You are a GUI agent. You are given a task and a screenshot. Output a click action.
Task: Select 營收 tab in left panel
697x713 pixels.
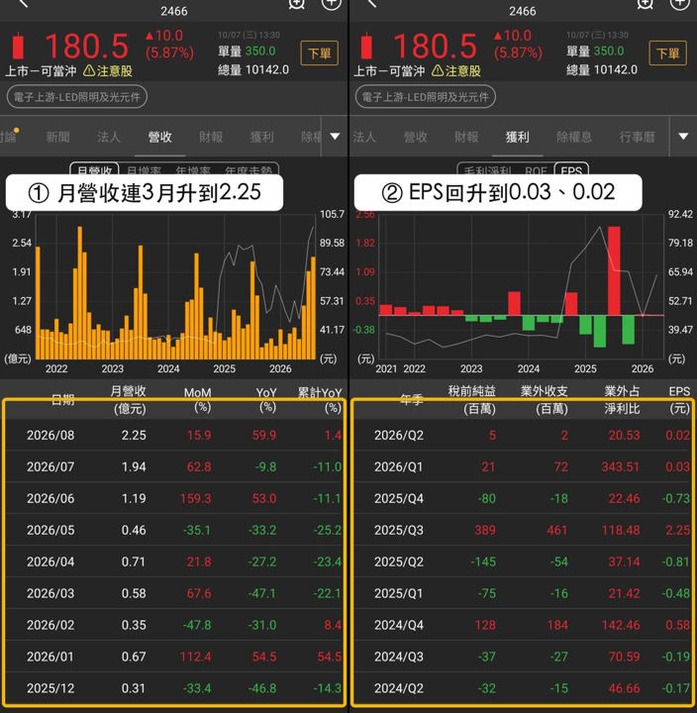[159, 137]
